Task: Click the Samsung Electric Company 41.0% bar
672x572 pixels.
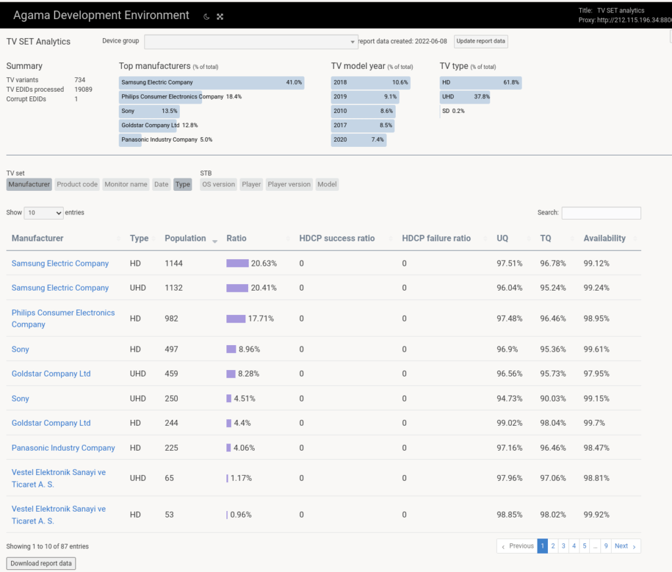Action: [x=211, y=83]
